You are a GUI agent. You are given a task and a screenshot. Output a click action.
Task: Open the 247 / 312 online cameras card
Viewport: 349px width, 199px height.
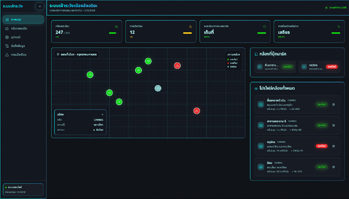coord(87,31)
